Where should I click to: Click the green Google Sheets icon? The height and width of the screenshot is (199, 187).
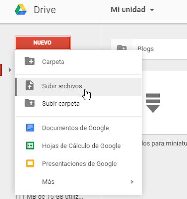(x=30, y=146)
